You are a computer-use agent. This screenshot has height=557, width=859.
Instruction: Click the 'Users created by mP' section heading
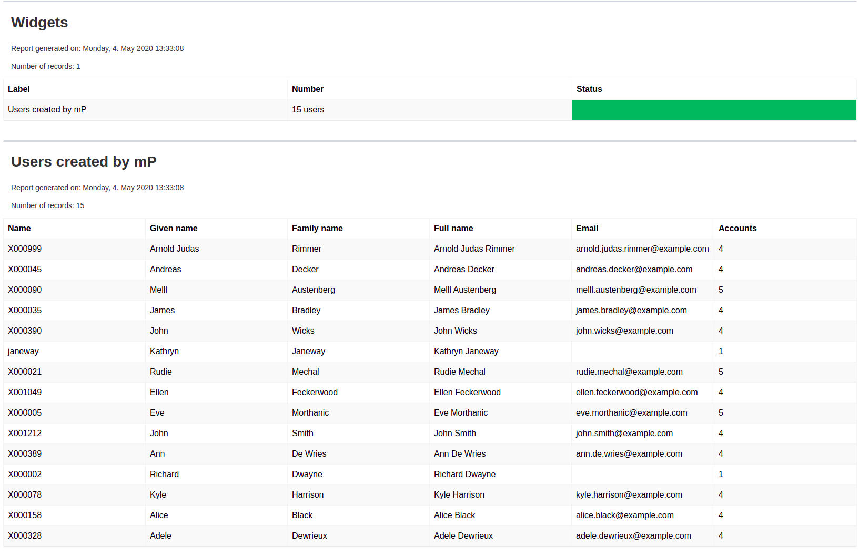pyautogui.click(x=84, y=162)
